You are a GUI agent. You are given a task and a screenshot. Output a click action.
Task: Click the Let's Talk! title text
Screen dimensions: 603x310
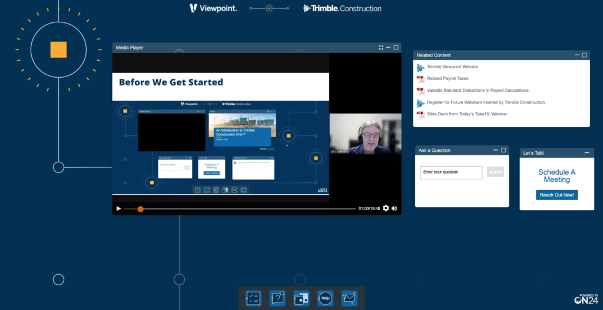534,153
